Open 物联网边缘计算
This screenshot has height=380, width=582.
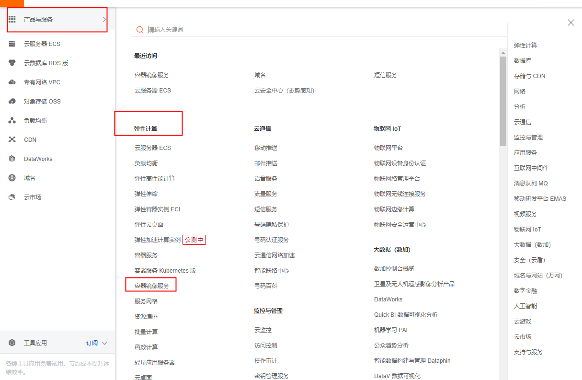[394, 209]
